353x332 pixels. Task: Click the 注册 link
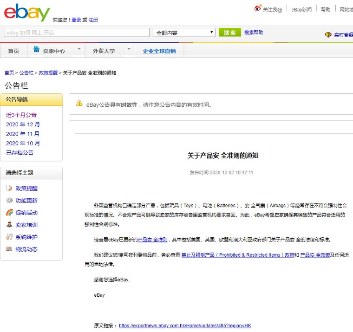[x=93, y=20]
